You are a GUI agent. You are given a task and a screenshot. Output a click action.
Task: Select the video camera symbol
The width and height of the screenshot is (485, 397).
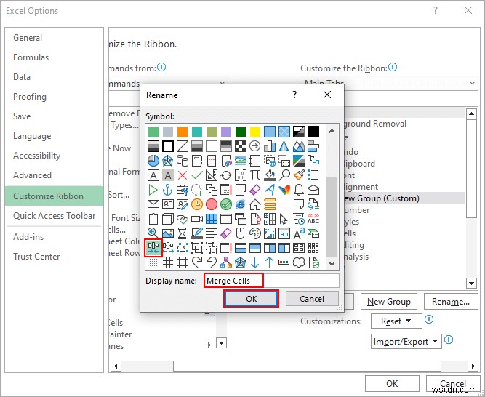click(x=197, y=219)
